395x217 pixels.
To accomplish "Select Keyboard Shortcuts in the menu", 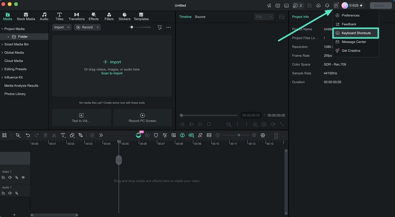I will coord(356,33).
